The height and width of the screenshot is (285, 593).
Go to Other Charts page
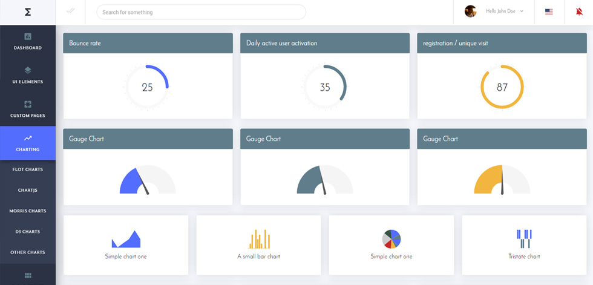28,252
